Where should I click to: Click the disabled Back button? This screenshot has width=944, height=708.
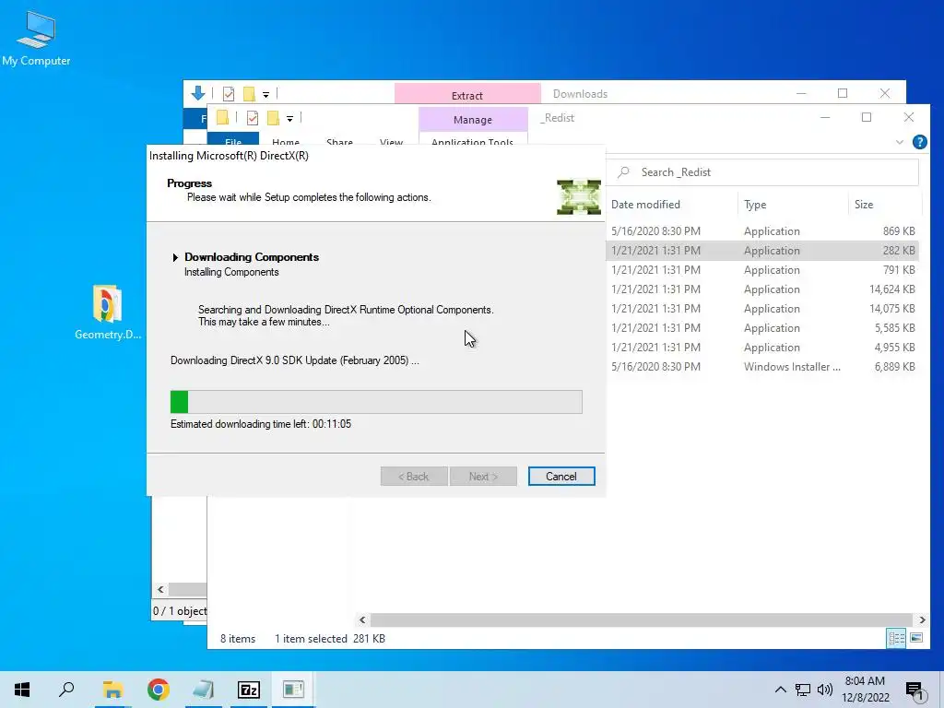pyautogui.click(x=414, y=477)
